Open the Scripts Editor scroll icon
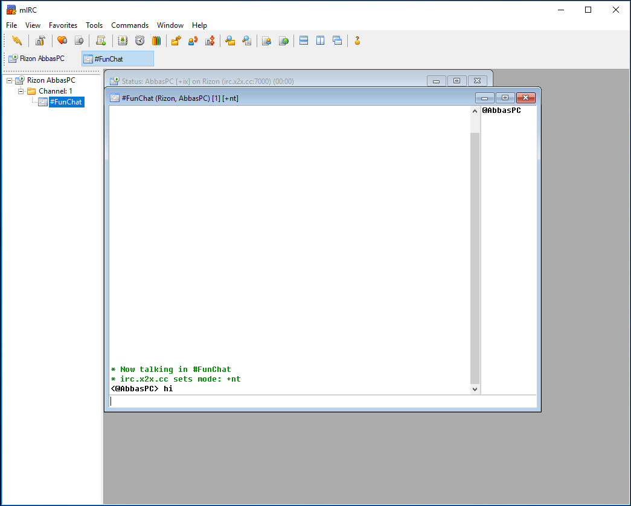The height and width of the screenshot is (506, 631). tap(101, 40)
